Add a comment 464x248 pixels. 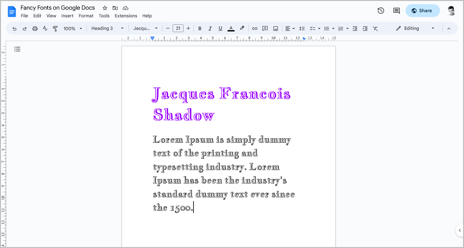click(x=265, y=28)
